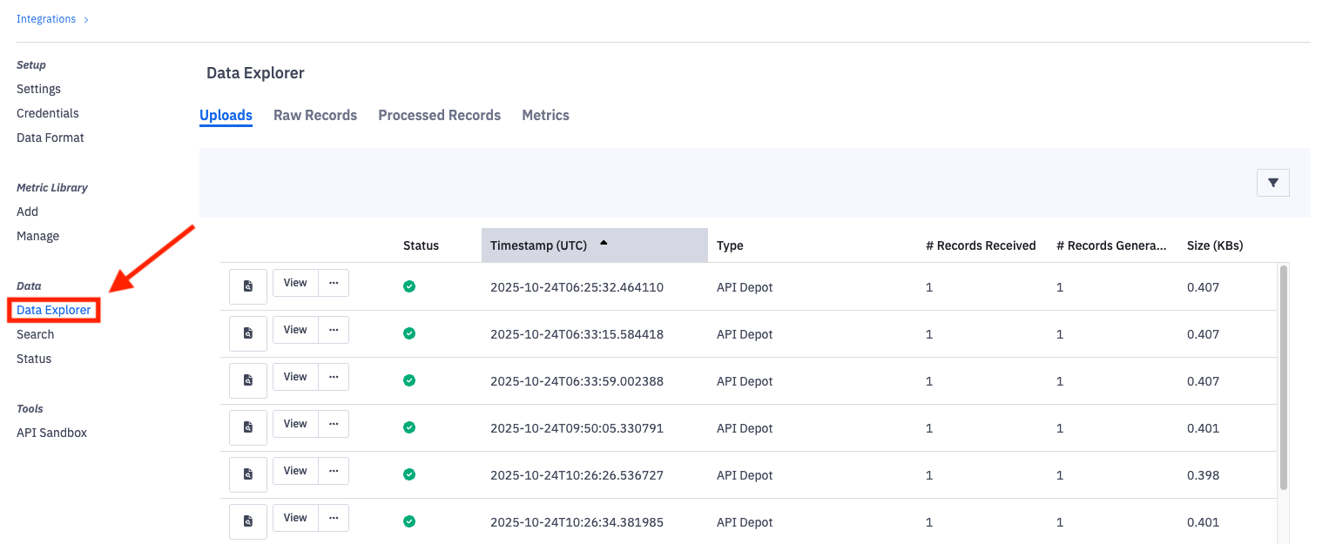Click file inspect icon for 09:50:05 upload
The height and width of the screenshot is (544, 1329).
pos(248,426)
